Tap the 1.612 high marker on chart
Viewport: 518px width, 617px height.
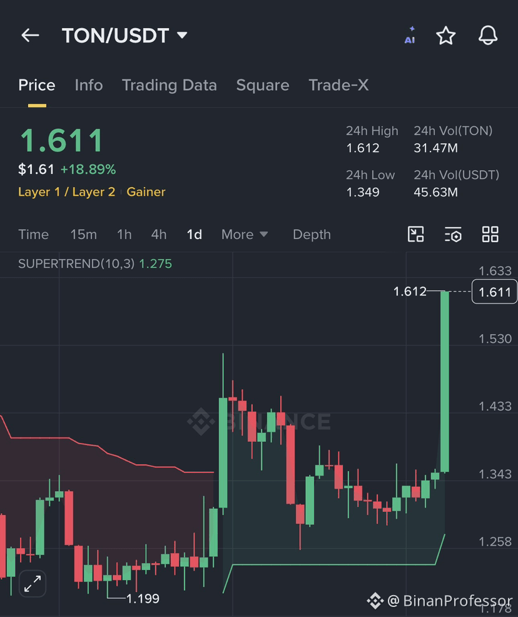click(410, 292)
